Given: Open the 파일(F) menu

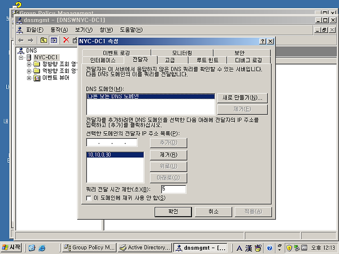Looking at the screenshot, I should coord(35,30).
